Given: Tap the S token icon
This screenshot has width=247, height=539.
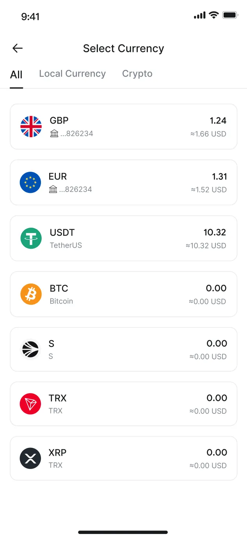Looking at the screenshot, I should 31,349.
